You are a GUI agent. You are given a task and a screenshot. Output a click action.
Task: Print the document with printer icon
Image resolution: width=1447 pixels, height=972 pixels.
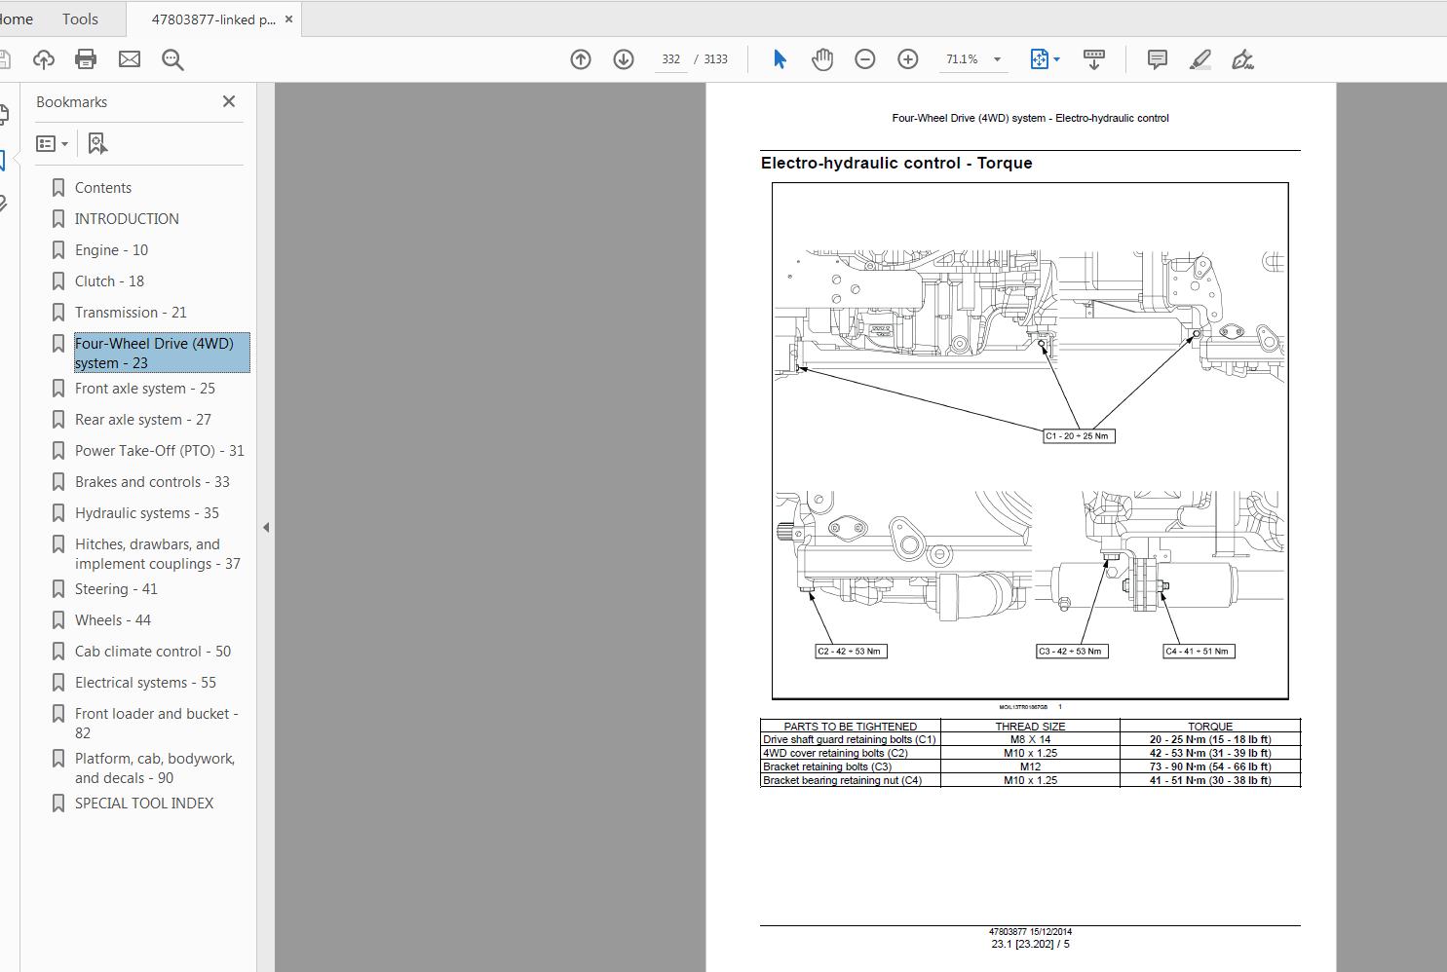86,59
